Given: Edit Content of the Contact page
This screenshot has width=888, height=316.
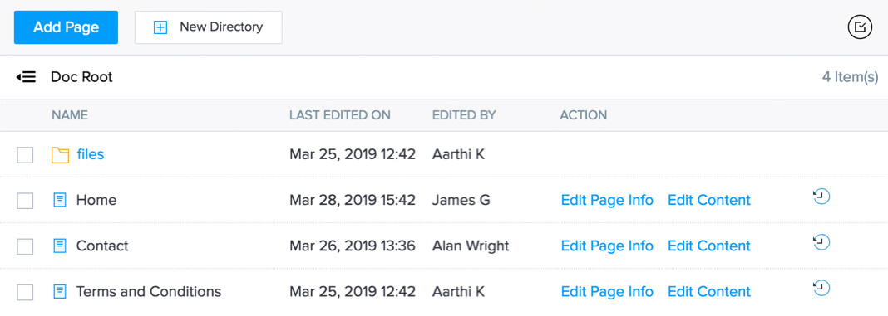Looking at the screenshot, I should point(709,246).
